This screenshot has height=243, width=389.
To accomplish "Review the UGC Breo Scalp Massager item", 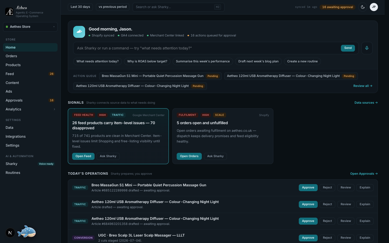I will [346, 238].
